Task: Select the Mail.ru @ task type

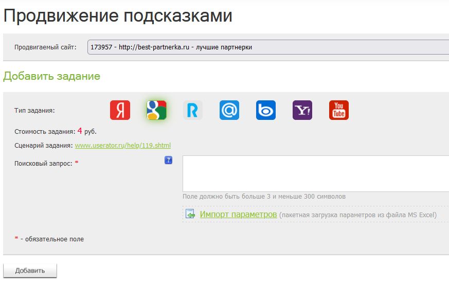Action: (x=229, y=110)
